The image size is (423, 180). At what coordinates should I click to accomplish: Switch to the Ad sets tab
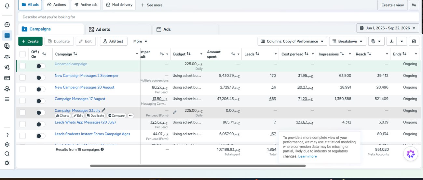tap(118, 29)
